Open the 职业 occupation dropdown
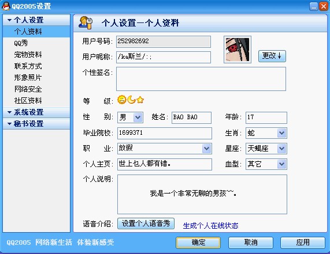The height and width of the screenshot is (254, 330). [x=207, y=149]
